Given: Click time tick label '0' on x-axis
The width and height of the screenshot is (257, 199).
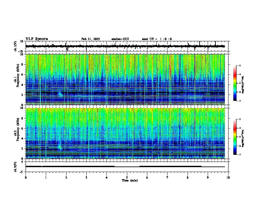Looking at the screenshot, I should [x=26, y=178].
